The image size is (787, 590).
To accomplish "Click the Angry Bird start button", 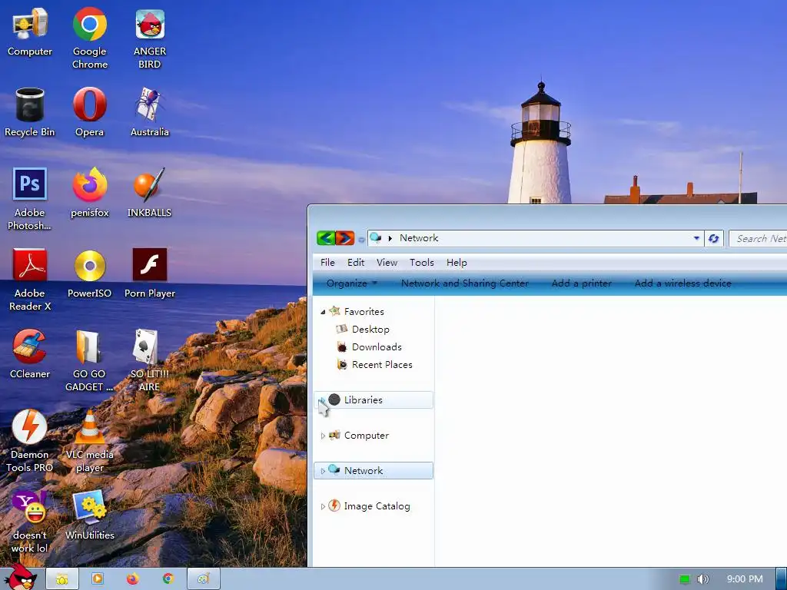I will tap(21, 578).
